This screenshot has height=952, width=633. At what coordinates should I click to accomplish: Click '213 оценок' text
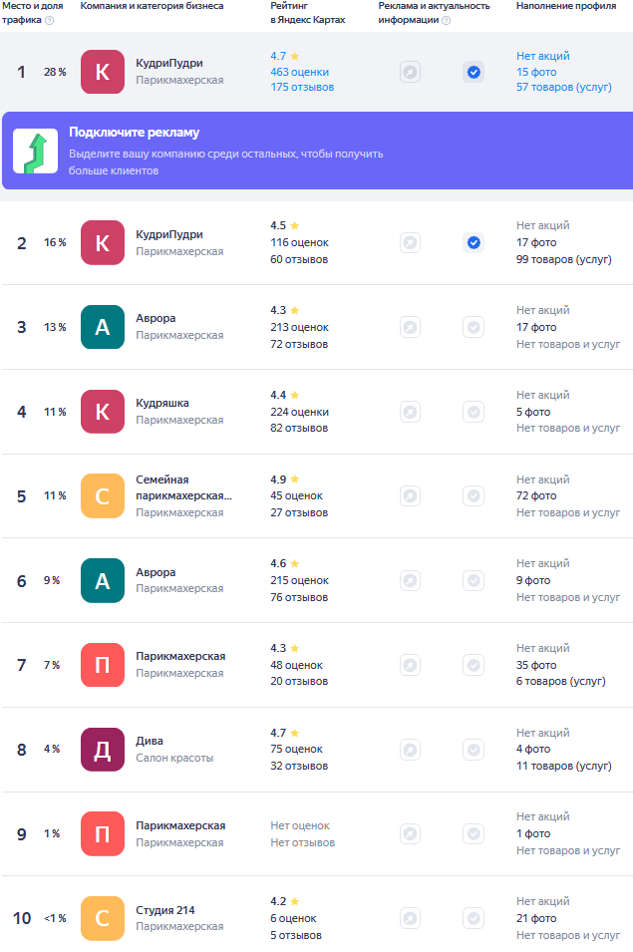point(299,327)
